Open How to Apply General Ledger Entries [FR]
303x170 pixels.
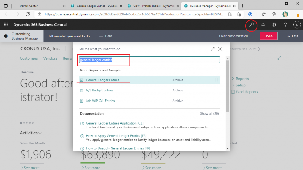point(116,136)
